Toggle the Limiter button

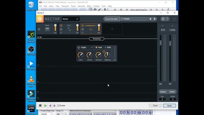172,30
